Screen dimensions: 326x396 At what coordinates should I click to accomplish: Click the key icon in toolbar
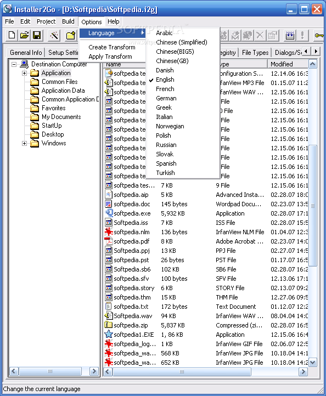click(x=319, y=35)
